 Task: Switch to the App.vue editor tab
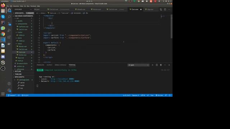click(x=149, y=9)
